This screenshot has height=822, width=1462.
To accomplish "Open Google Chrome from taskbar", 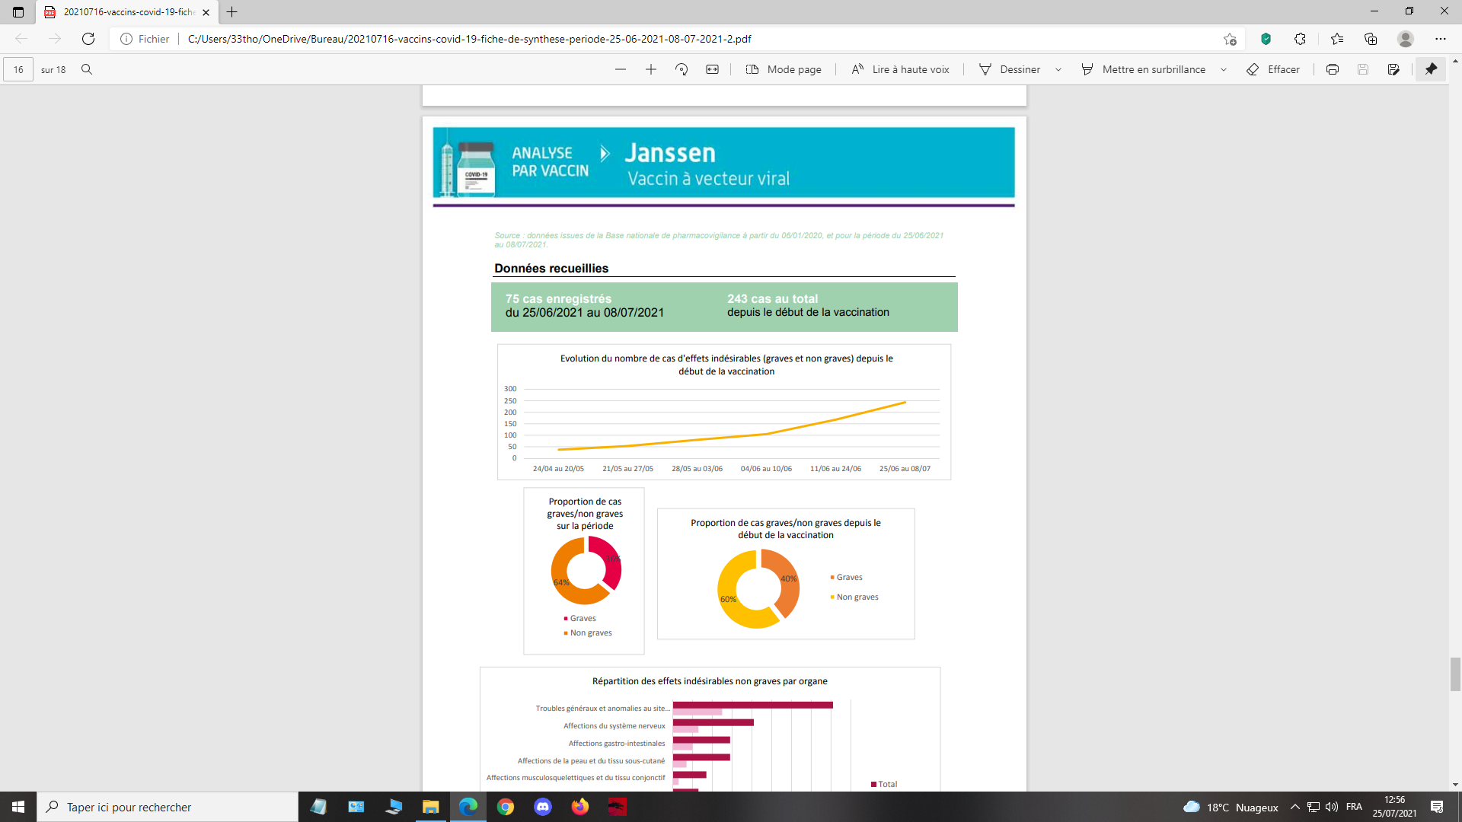I will point(506,807).
